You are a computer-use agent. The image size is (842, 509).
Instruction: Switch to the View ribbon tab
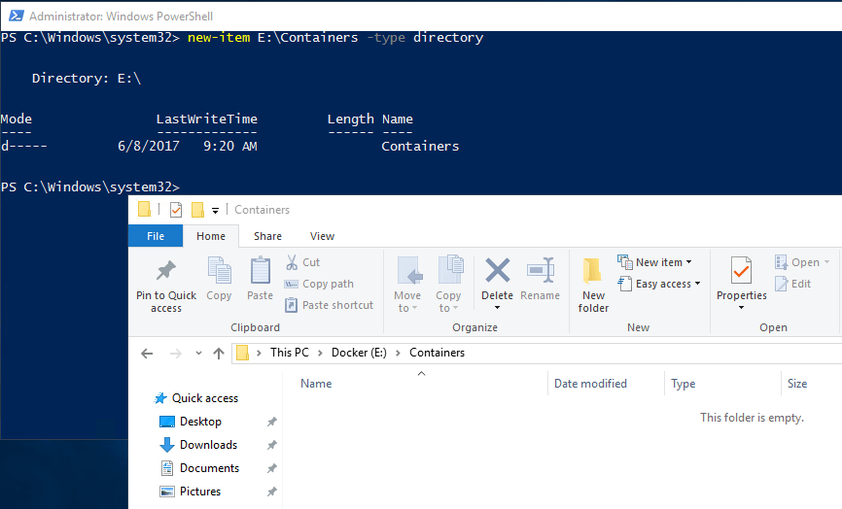[322, 236]
